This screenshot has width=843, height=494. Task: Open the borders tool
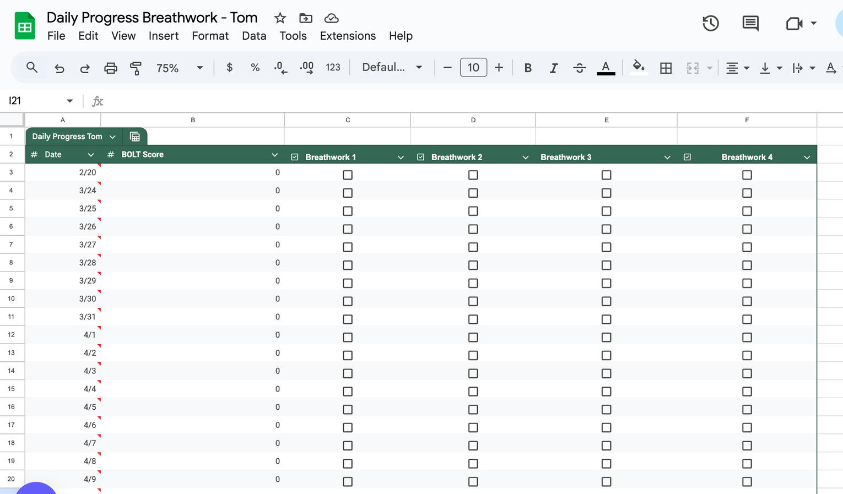(x=666, y=68)
